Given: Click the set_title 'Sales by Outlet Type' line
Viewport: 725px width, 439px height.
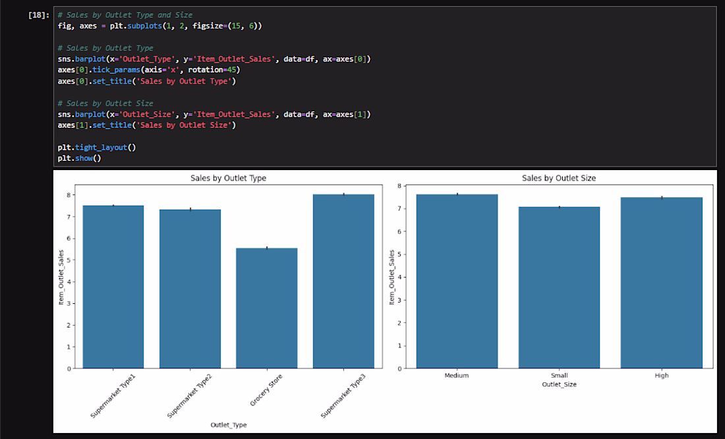Looking at the screenshot, I should 146,81.
